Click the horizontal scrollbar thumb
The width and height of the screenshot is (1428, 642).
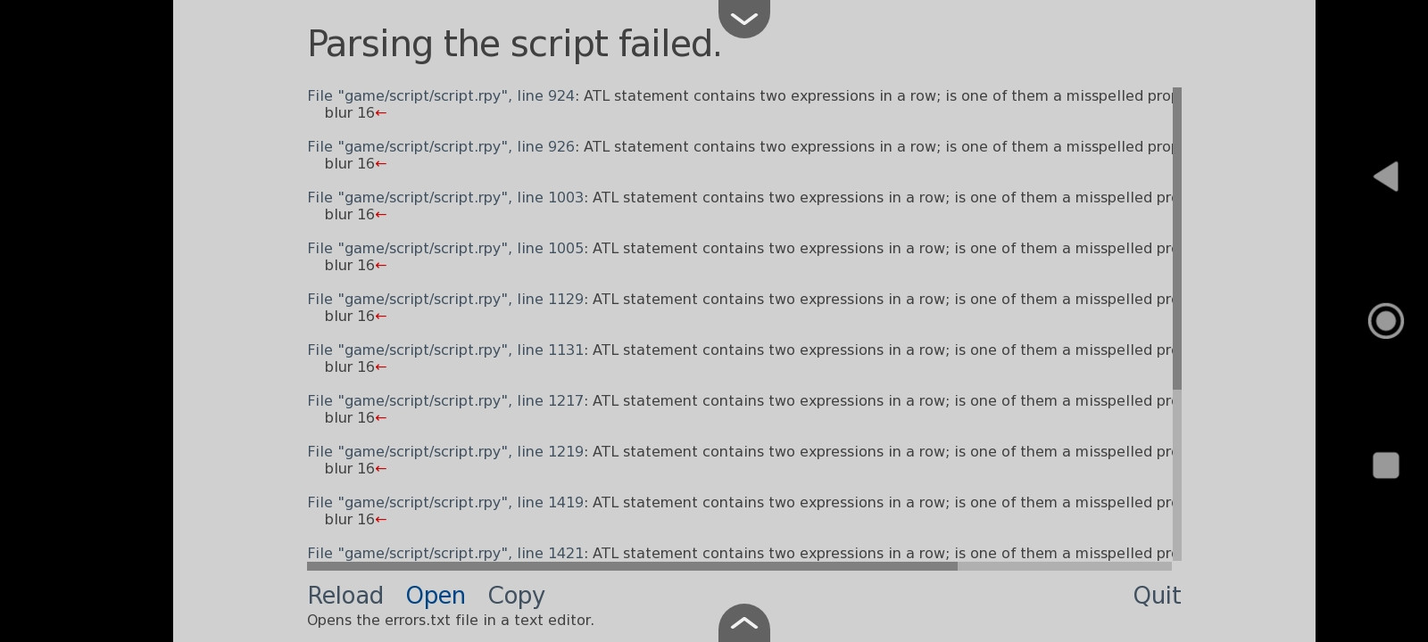[632, 566]
